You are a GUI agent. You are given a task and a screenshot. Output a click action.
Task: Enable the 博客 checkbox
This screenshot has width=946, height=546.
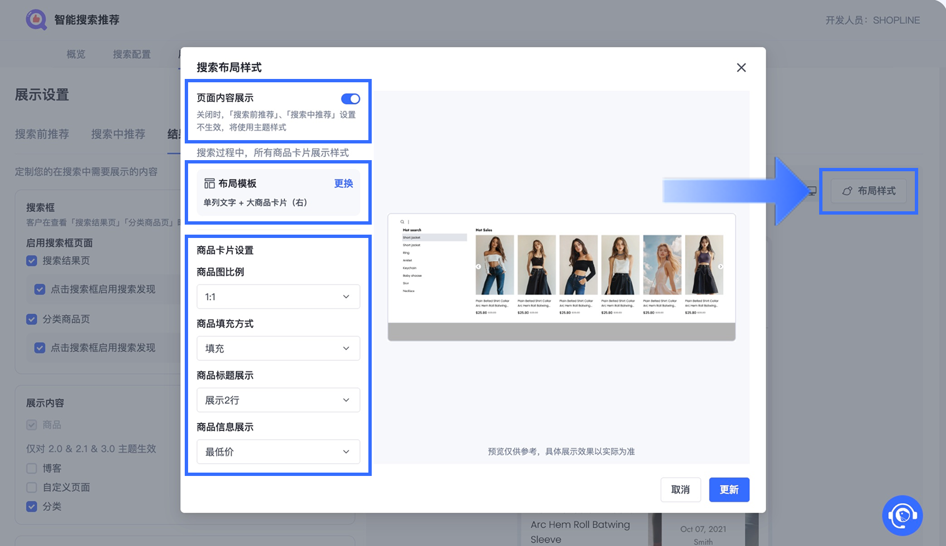32,469
